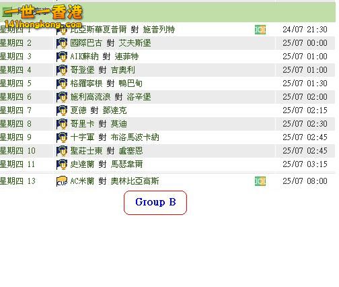Open match 施利高流浪 對 洛辛堡
Screen dimensions: 339x287
coord(110,97)
